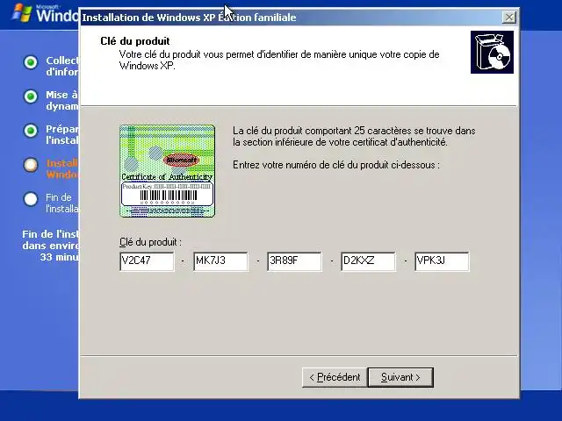Screen dimensions: 562x421
Task: Click the Préparation de l'installation step indicator
Action: pos(31,131)
